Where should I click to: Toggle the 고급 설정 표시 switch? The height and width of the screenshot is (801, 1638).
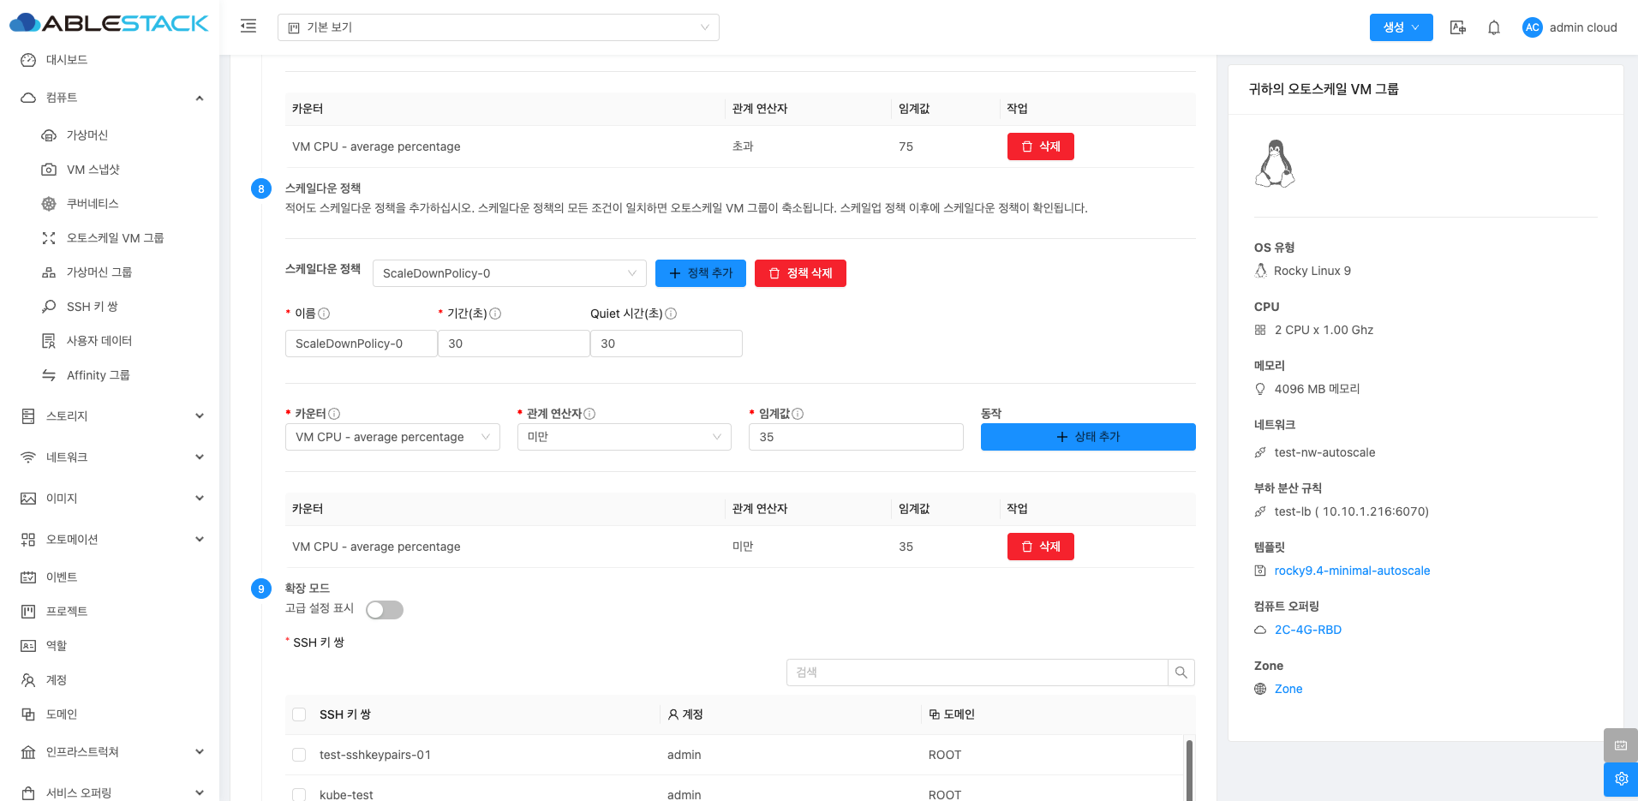tap(384, 610)
